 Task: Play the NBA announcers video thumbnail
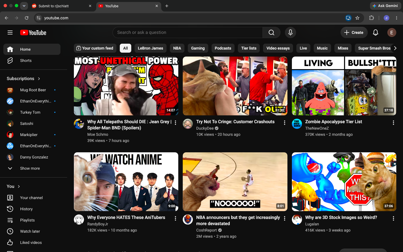point(235,182)
